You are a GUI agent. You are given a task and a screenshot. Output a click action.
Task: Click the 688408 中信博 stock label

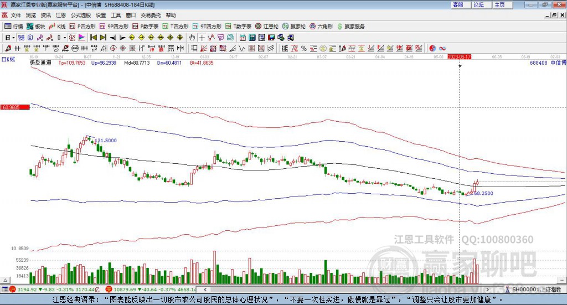tap(548, 63)
